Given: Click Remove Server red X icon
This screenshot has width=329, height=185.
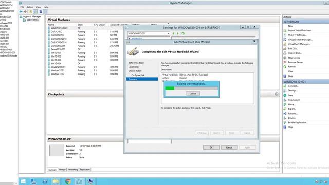Looking at the screenshot, I should 285,62.
